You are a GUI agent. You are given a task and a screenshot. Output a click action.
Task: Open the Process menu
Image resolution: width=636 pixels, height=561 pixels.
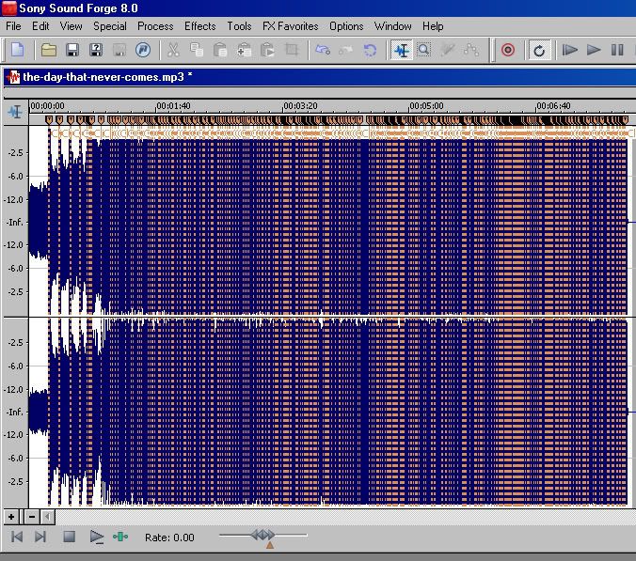point(155,26)
